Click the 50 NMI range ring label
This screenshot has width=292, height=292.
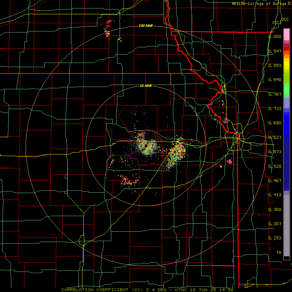pos(146,86)
